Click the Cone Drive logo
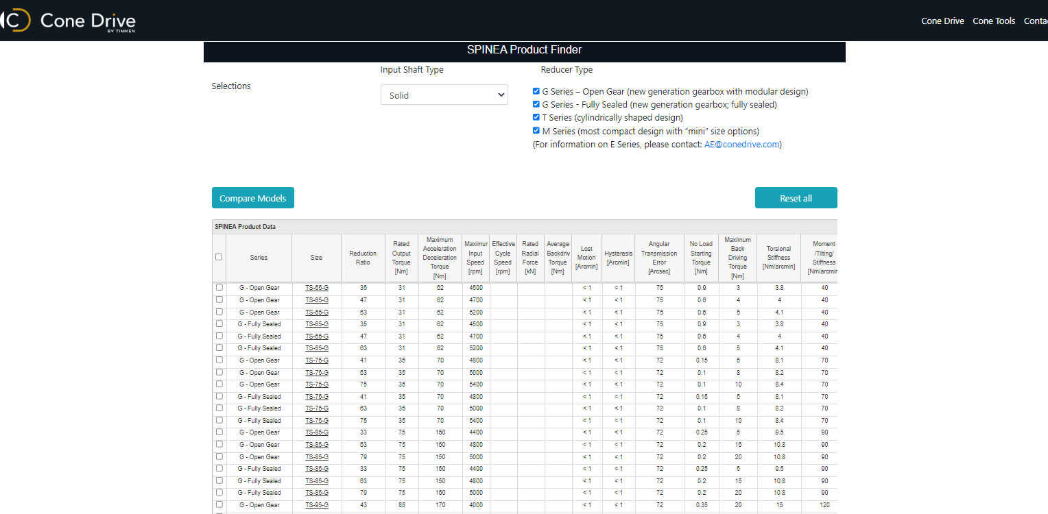 click(x=67, y=21)
